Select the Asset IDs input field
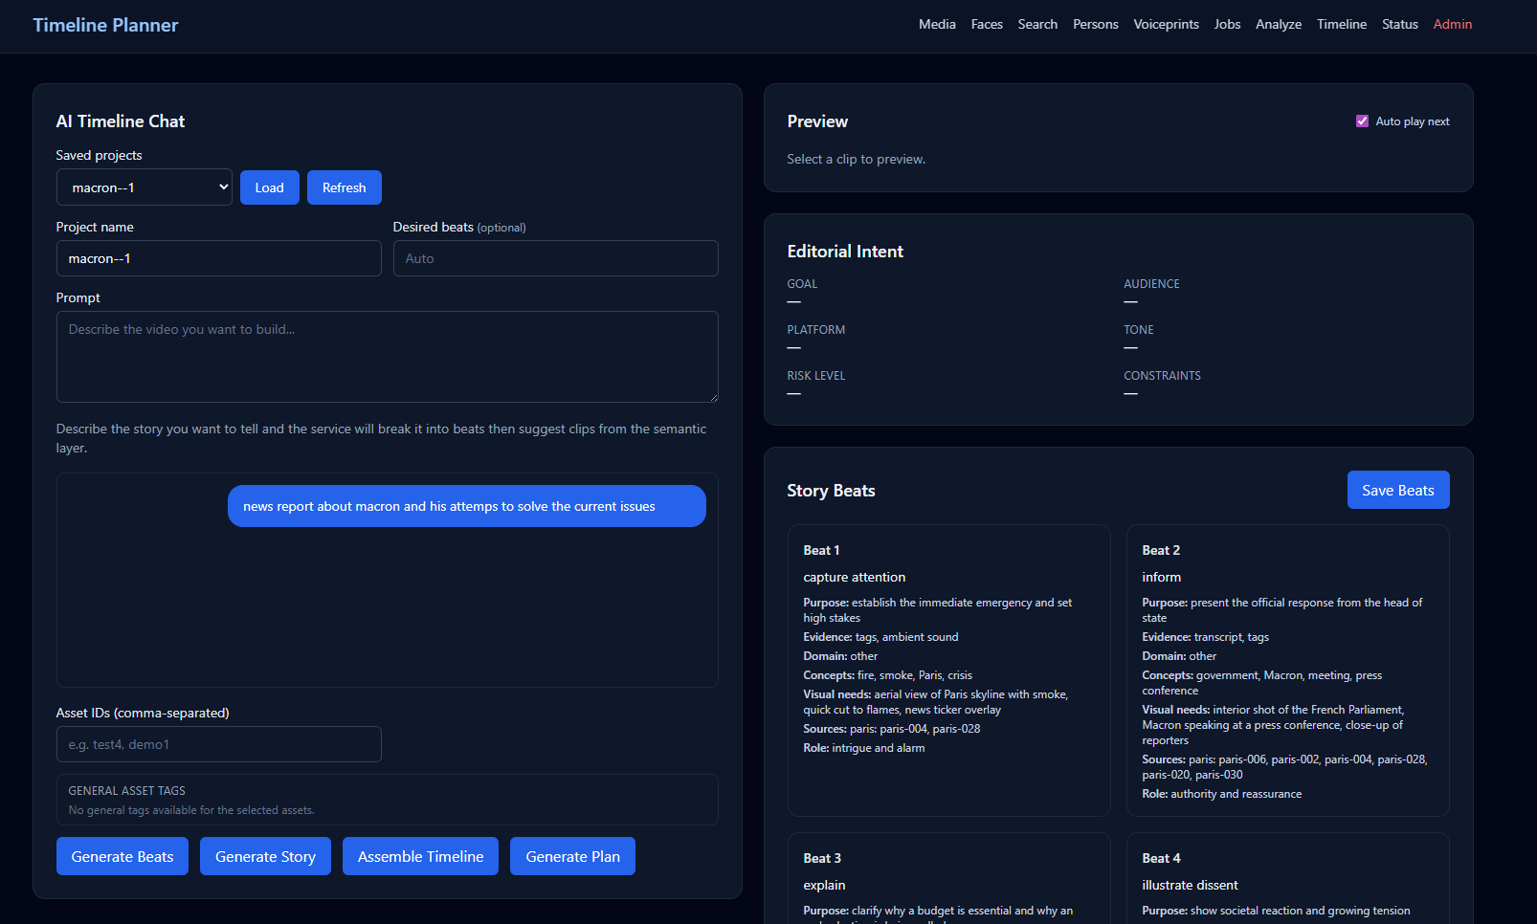This screenshot has height=924, width=1537. click(219, 744)
